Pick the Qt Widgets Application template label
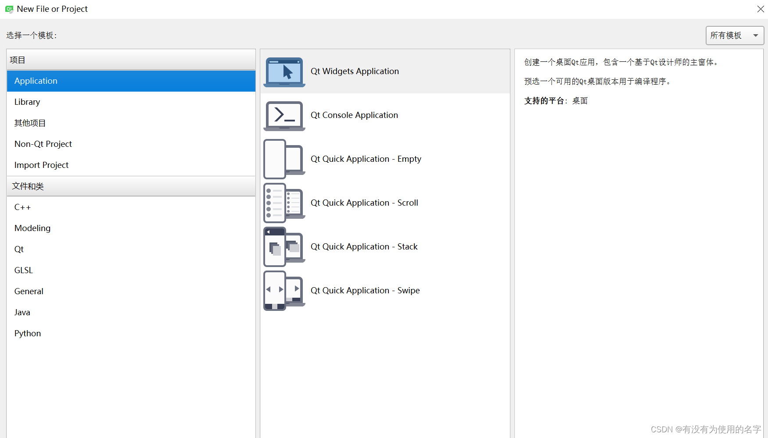The width and height of the screenshot is (768, 438). point(355,71)
